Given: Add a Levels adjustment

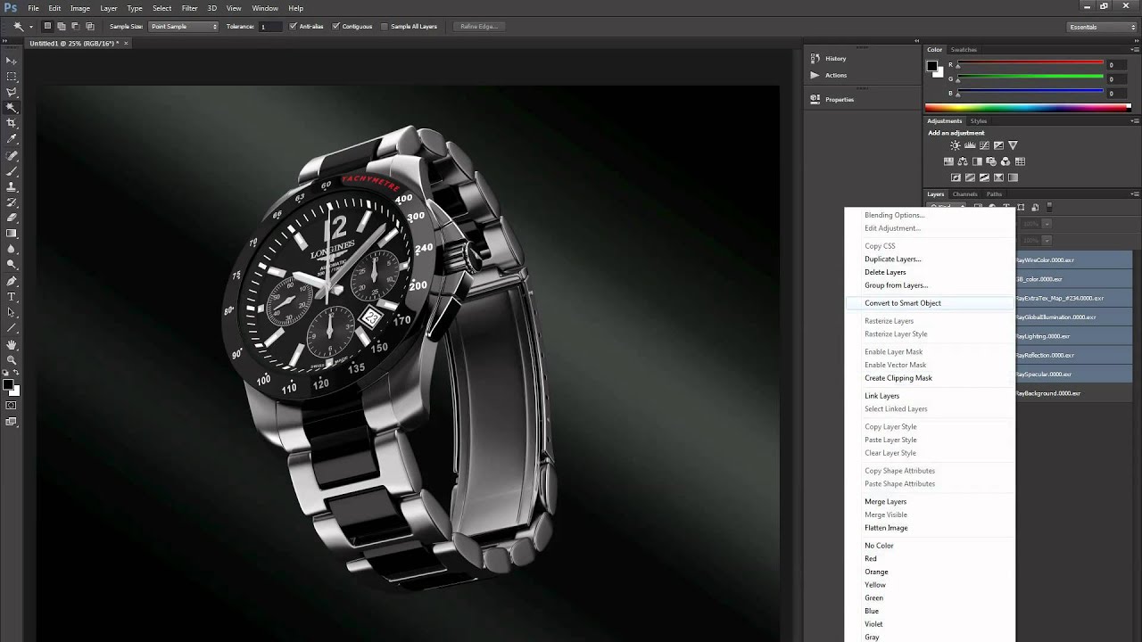Looking at the screenshot, I should (970, 145).
